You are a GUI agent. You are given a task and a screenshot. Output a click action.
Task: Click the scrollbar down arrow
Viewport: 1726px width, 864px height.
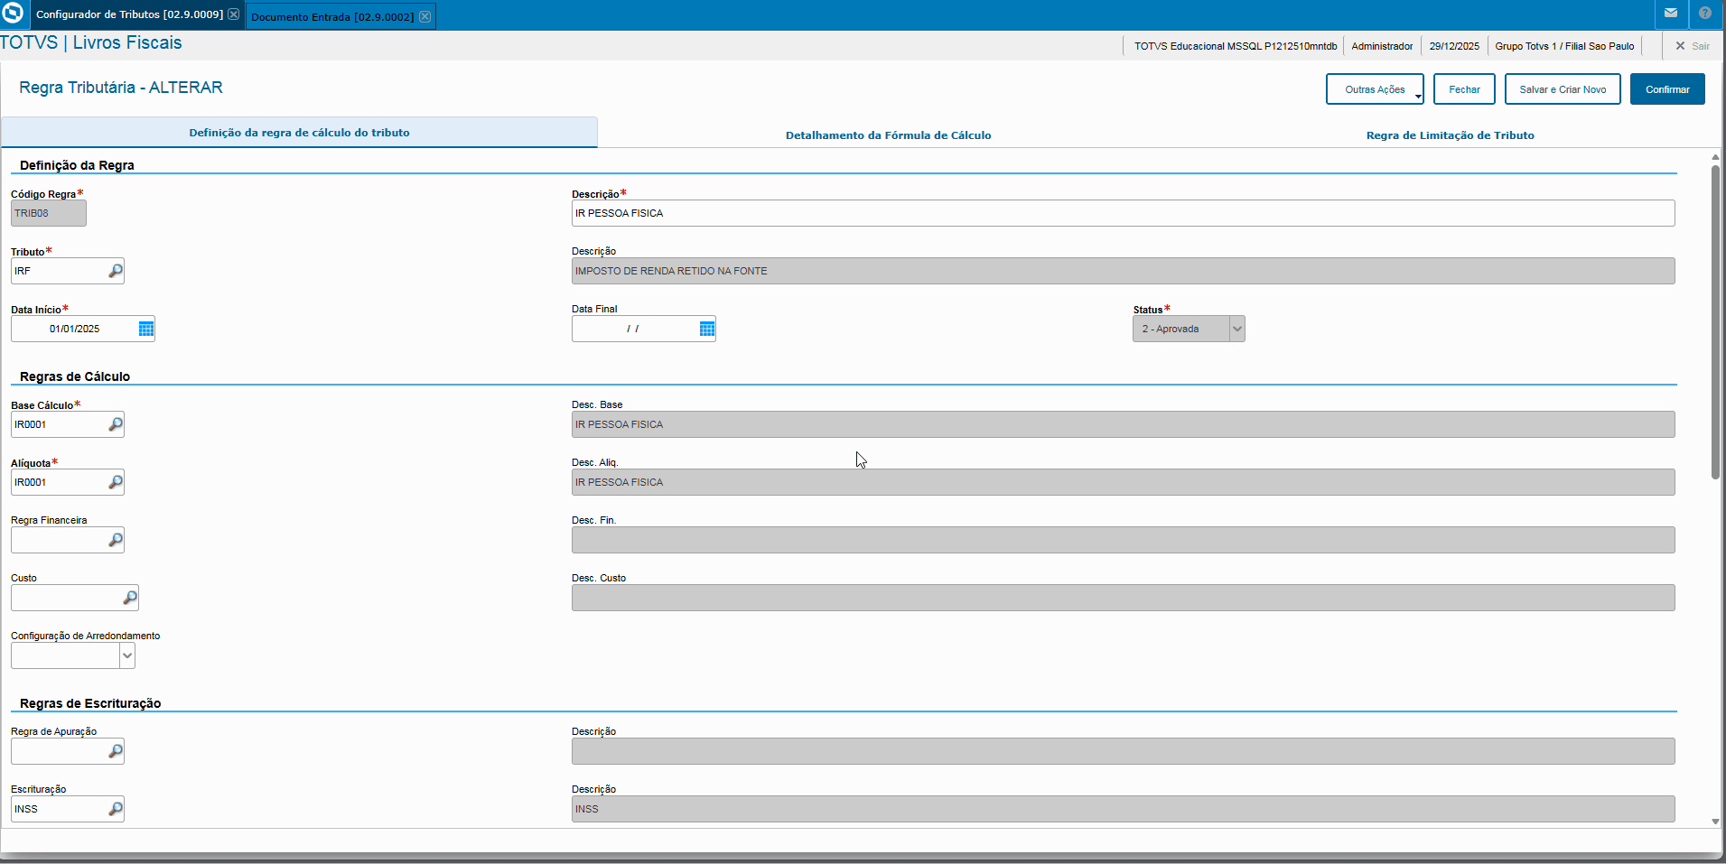[1715, 822]
